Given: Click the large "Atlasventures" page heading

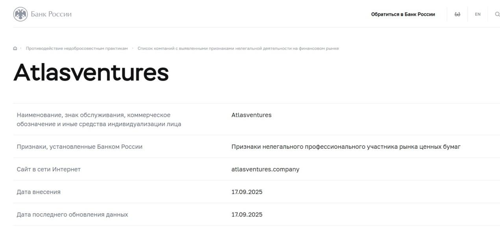Looking at the screenshot, I should 91,72.
